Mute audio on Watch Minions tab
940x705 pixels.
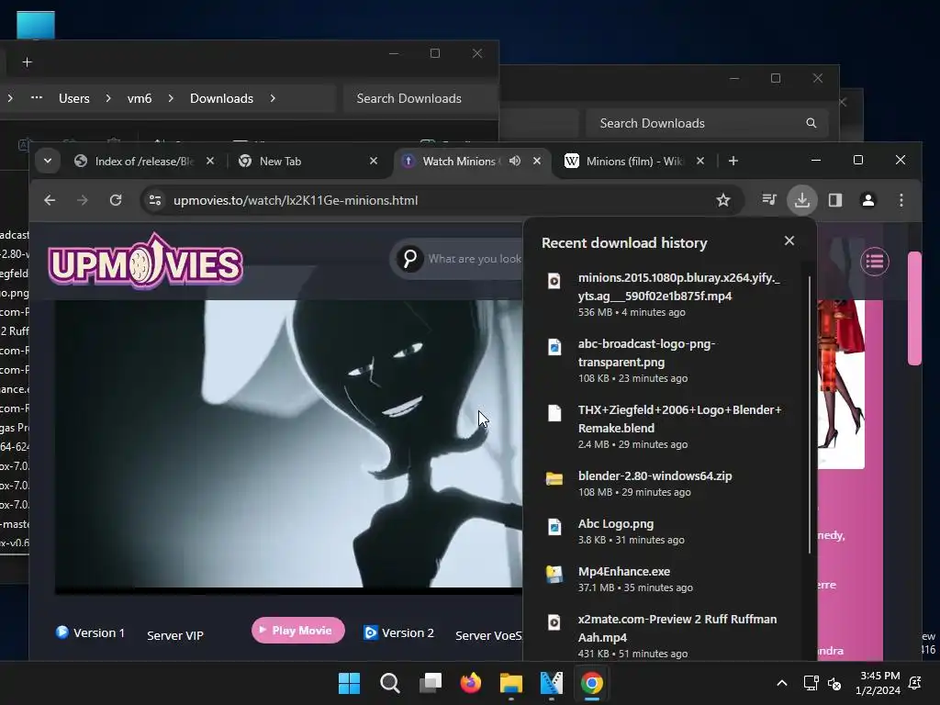(x=514, y=161)
